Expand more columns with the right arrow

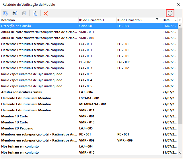(180, 20)
